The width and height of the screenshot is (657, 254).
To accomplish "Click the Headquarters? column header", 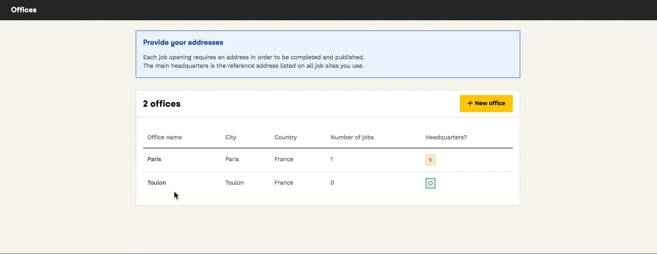I will pos(446,137).
